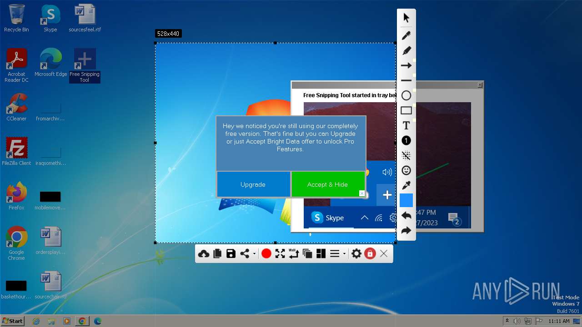The width and height of the screenshot is (582, 327).
Task: Open the ordersplayi document icon
Action: pyautogui.click(x=50, y=241)
